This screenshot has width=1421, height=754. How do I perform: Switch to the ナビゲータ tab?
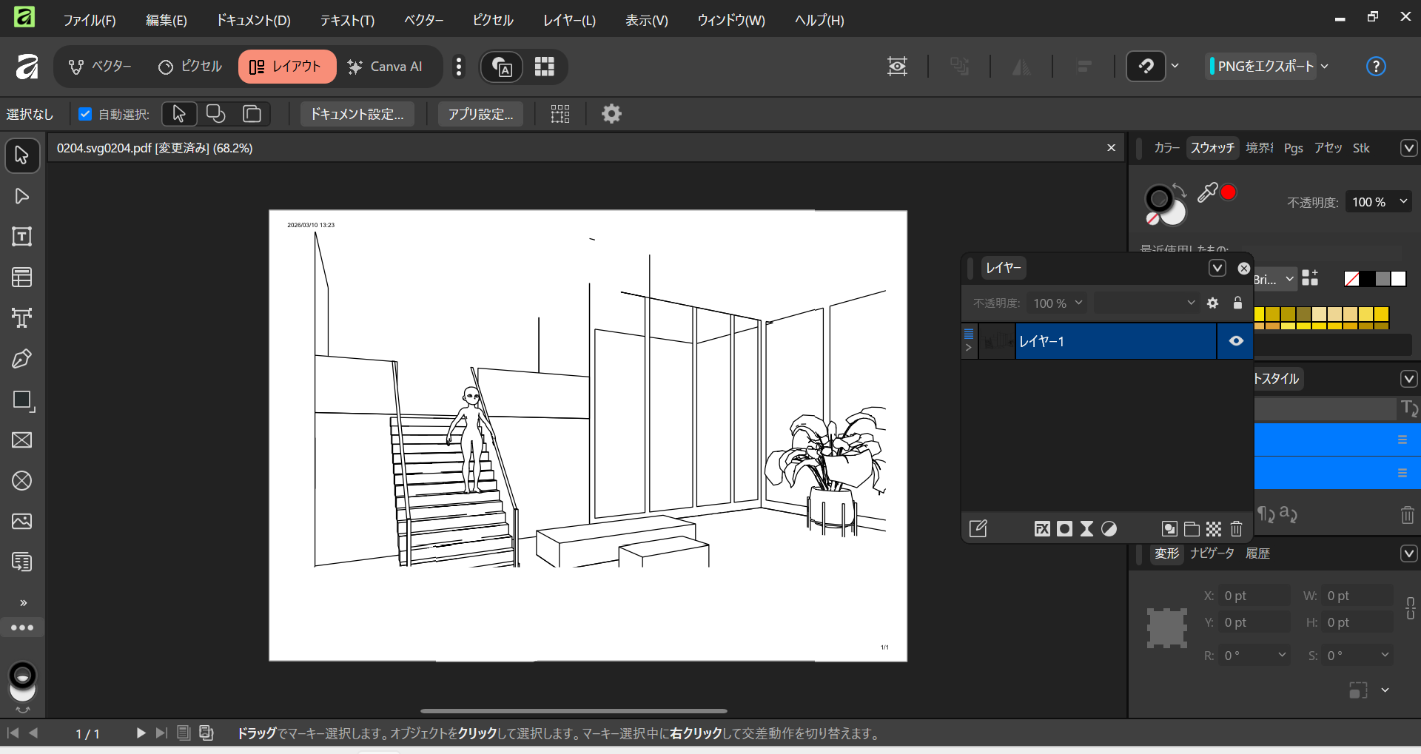click(x=1212, y=553)
